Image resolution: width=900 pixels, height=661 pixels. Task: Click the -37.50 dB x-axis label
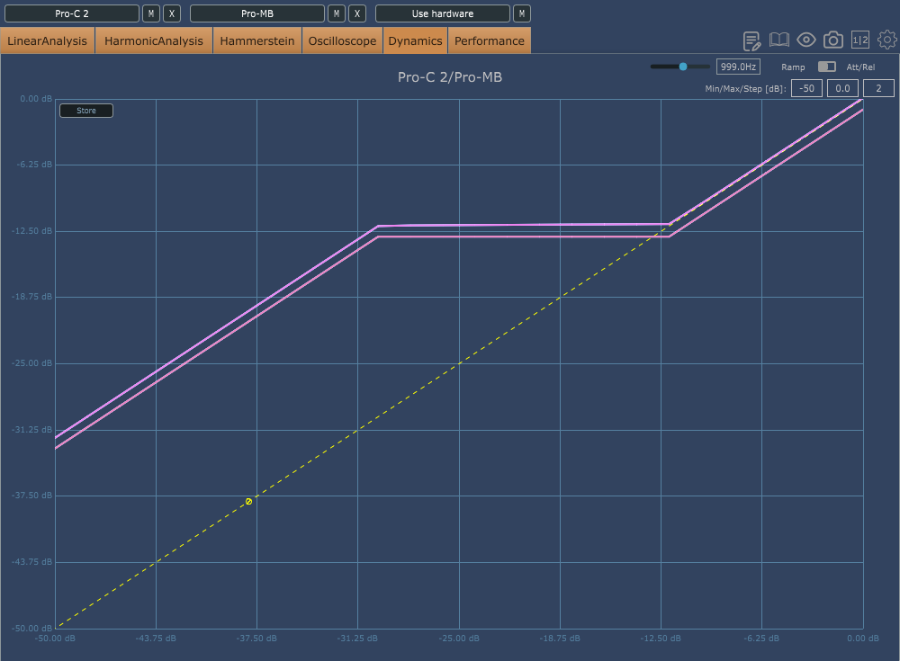tap(256, 638)
